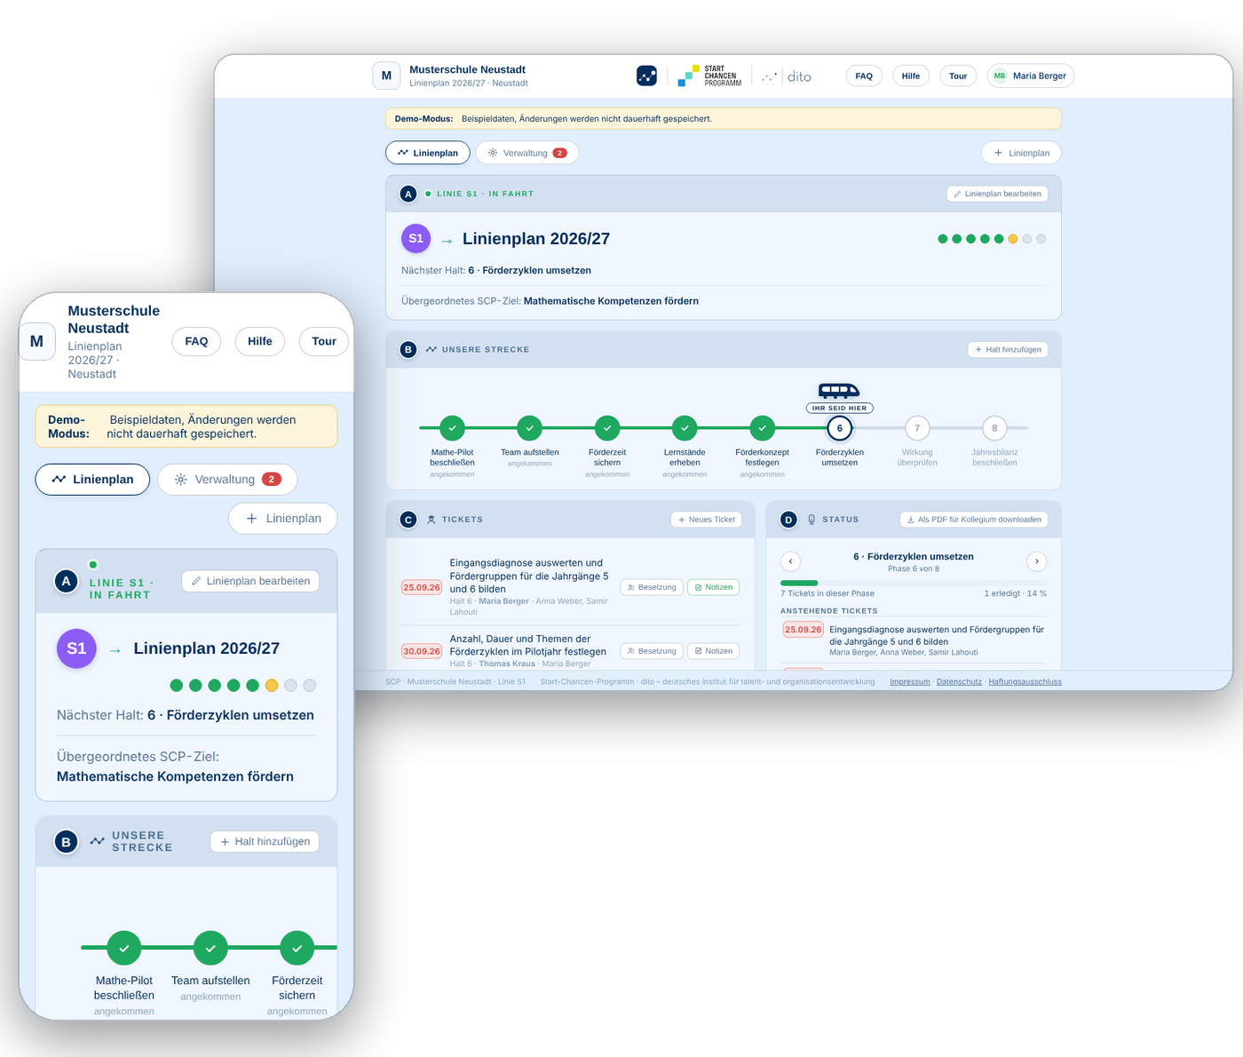Open the Impressum footer link

[910, 682]
